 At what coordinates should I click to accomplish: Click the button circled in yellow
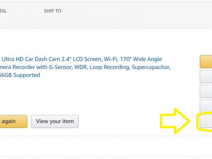206,122
